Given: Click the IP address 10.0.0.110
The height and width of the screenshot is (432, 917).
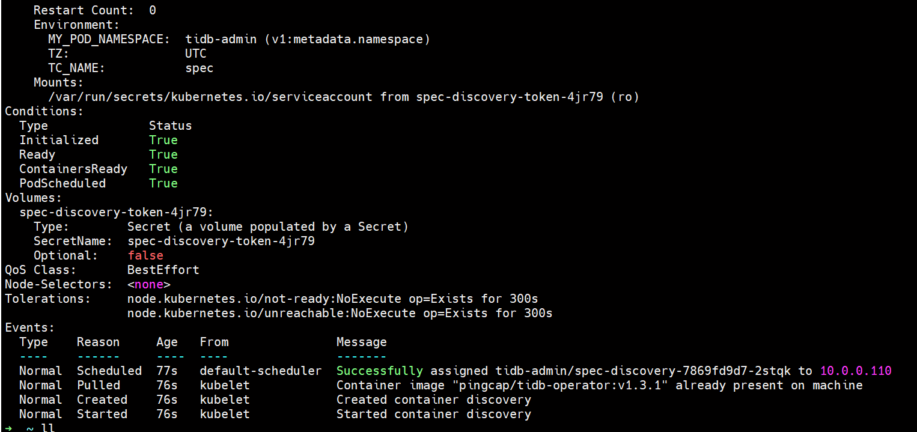Looking at the screenshot, I should pyautogui.click(x=856, y=371).
